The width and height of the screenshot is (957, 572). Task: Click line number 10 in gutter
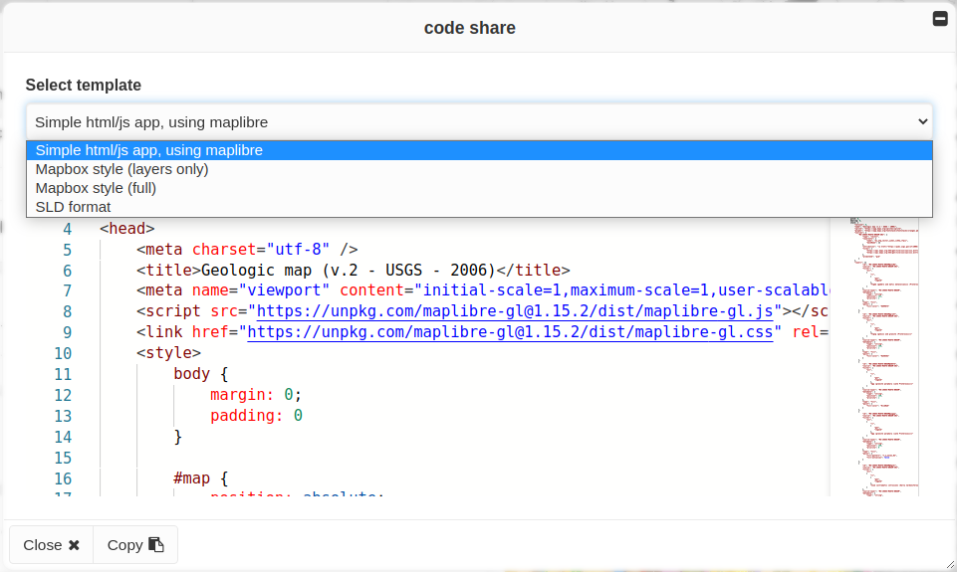click(63, 353)
